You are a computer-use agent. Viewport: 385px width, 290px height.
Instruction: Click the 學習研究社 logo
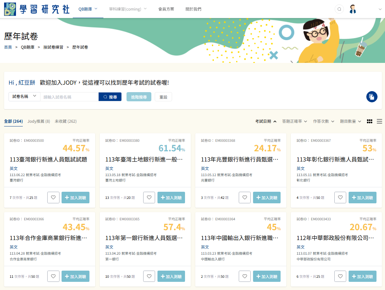coord(37,9)
